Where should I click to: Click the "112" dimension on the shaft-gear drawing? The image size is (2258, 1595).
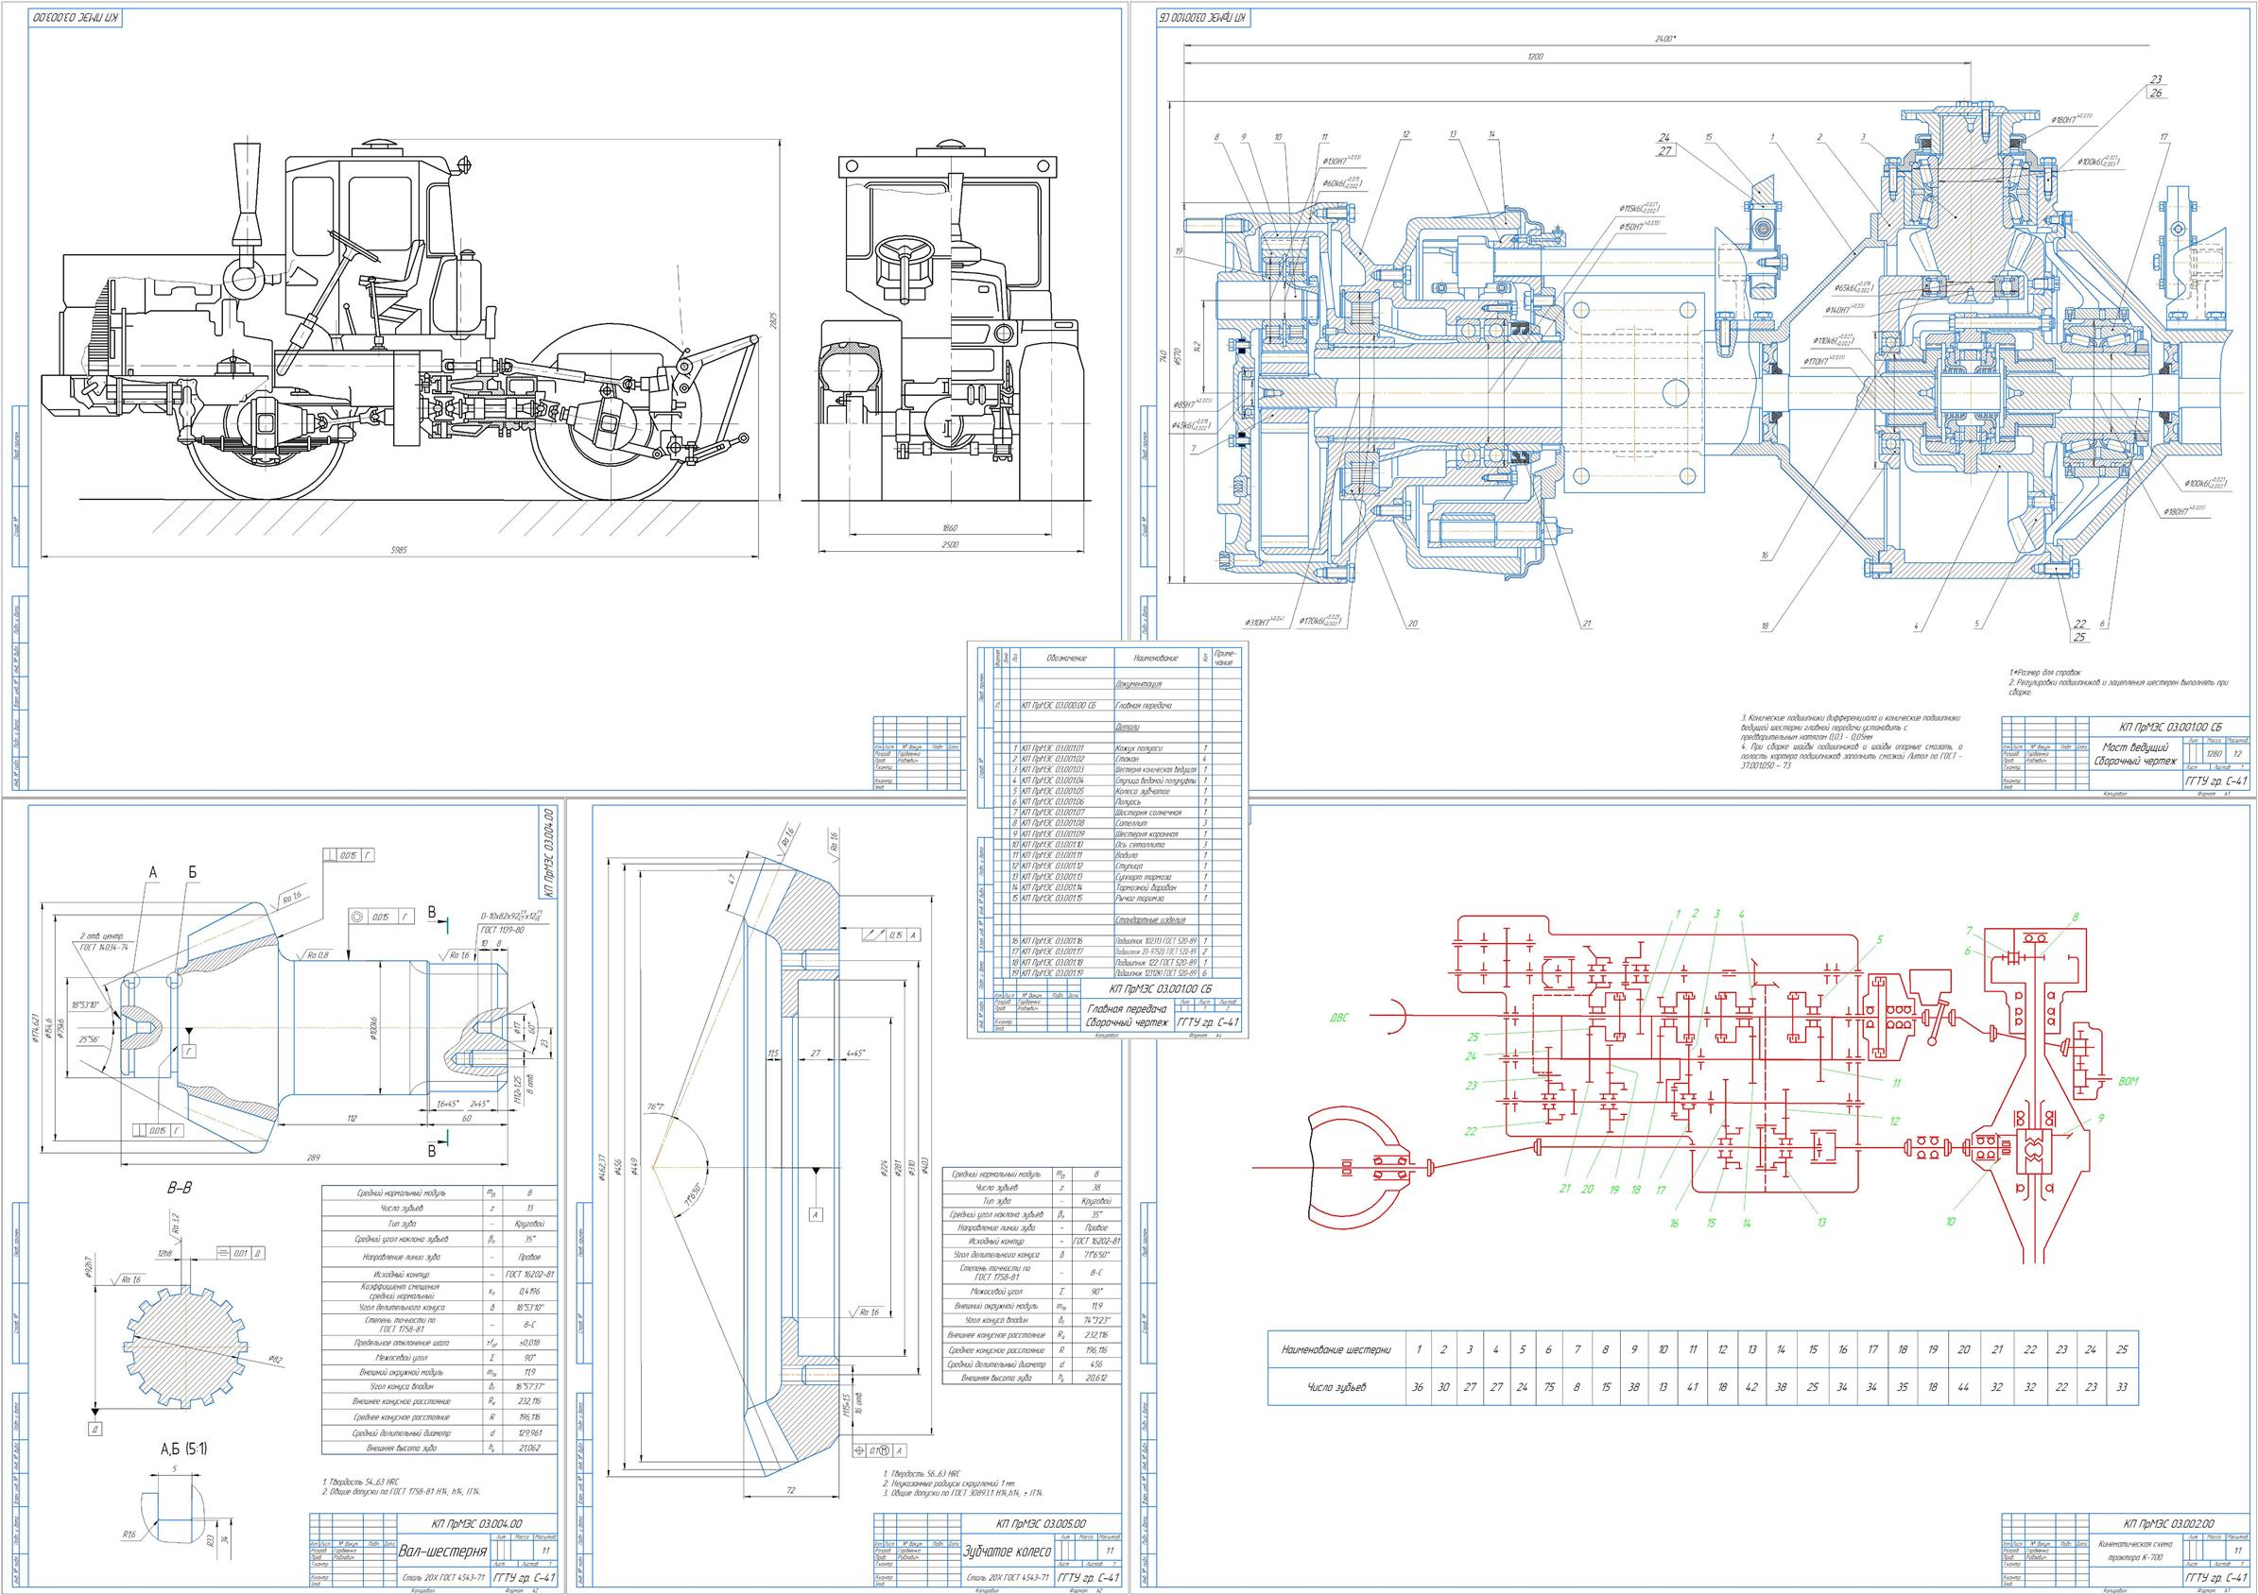[351, 1118]
